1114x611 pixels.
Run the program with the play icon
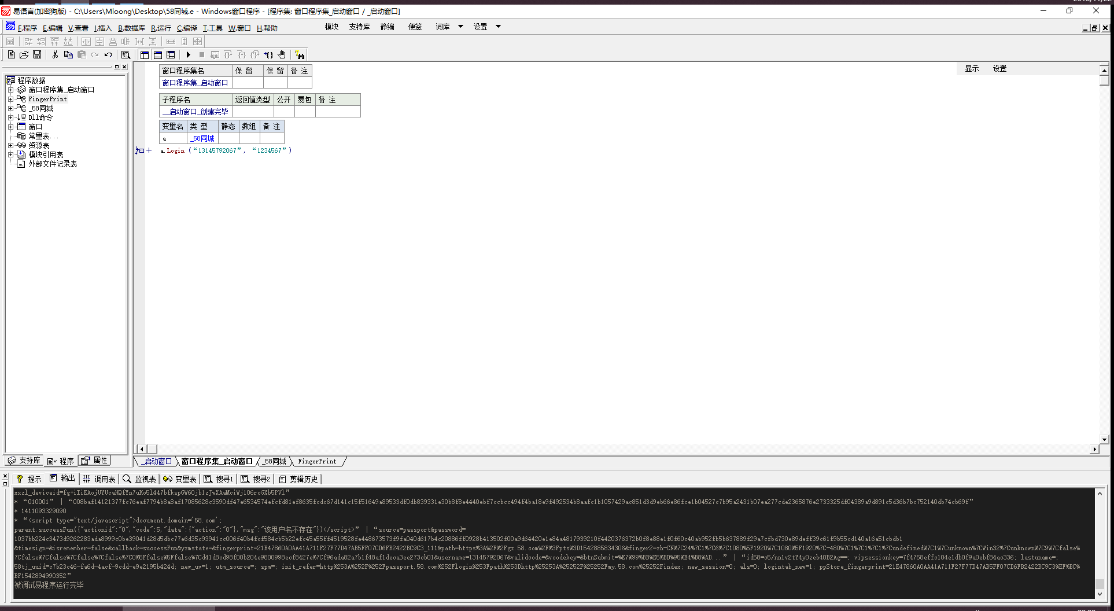point(188,54)
